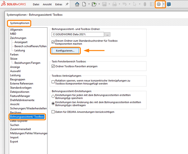Open the Extras menu
This screenshot has width=188, height=154.
[59, 4]
